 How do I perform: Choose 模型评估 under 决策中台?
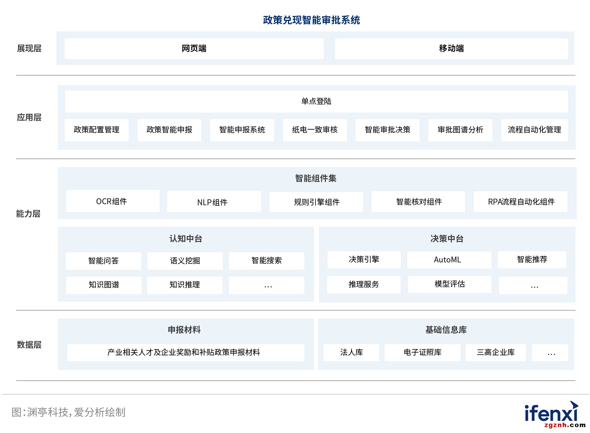(x=449, y=284)
